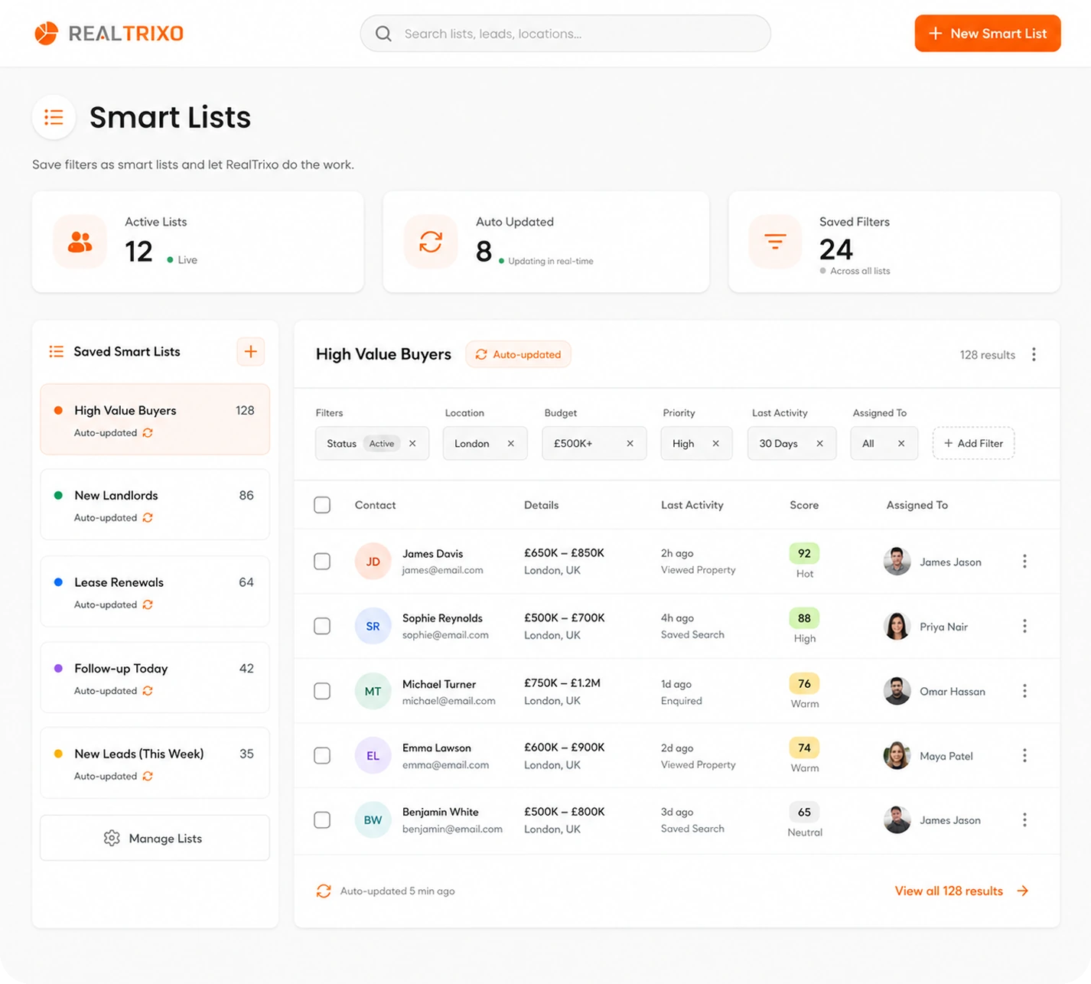Remove the High priority filter
Image resolution: width=1091 pixels, height=984 pixels.
coord(715,444)
